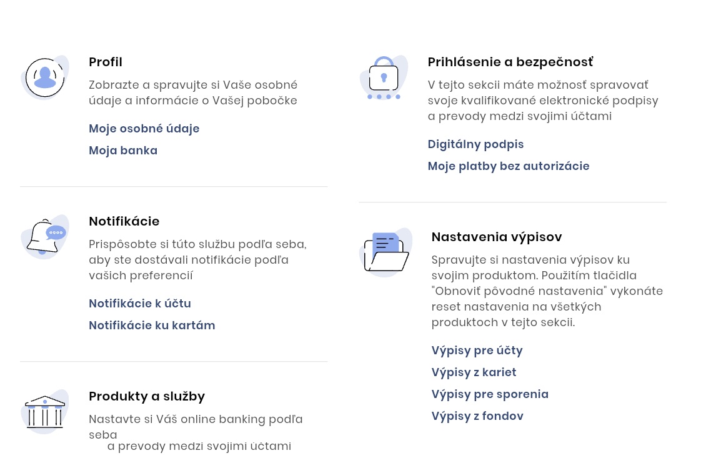Click the Profil user avatar icon

click(45, 77)
